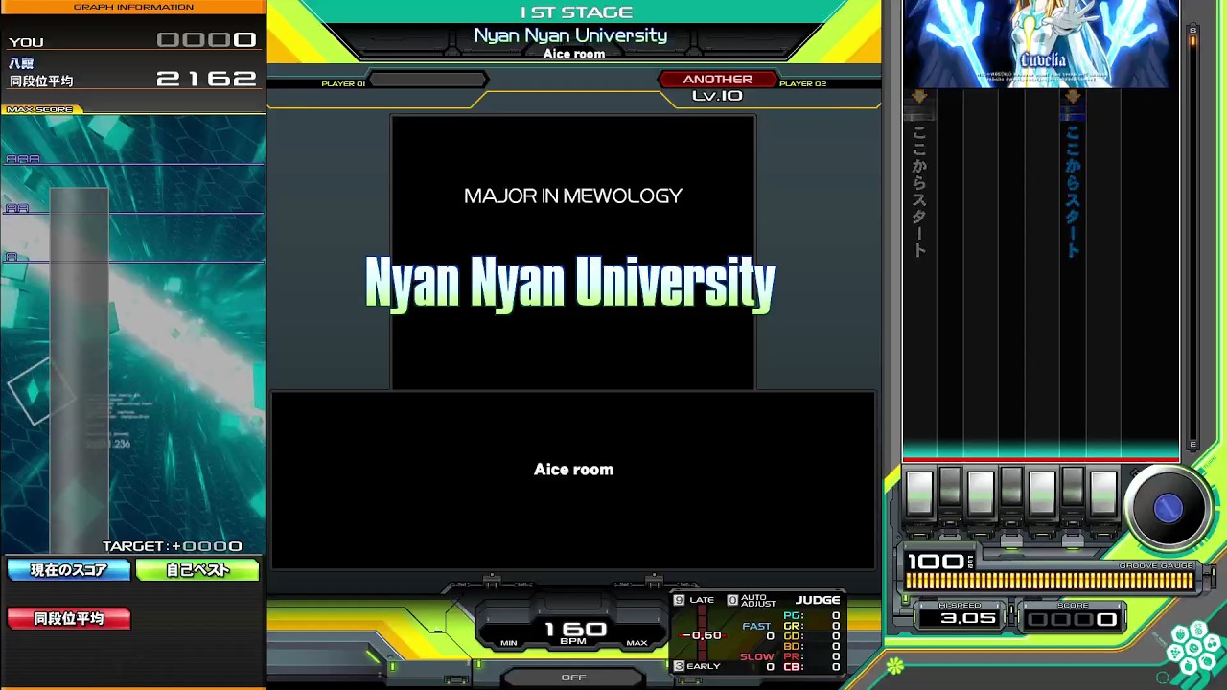Image resolution: width=1227 pixels, height=690 pixels.
Task: Click the 現在のスコア legend button
Action: (69, 570)
